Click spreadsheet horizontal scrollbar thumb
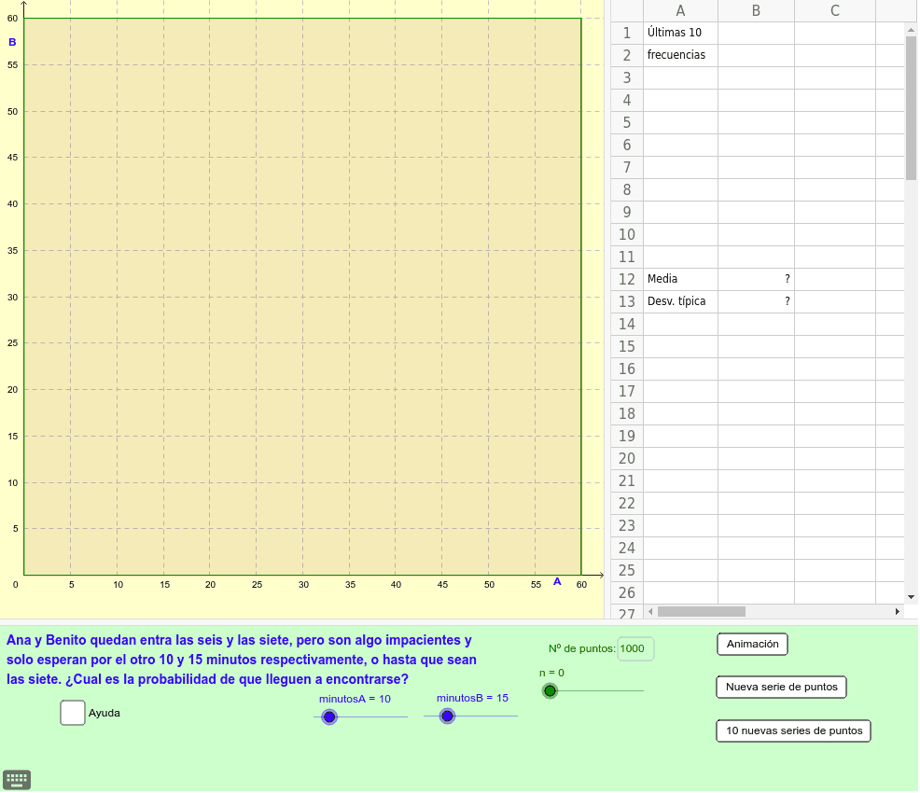Screen dimensions: 920x793 pyautogui.click(x=701, y=612)
